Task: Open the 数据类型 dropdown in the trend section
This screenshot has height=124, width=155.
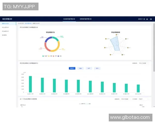Action: [125, 99]
